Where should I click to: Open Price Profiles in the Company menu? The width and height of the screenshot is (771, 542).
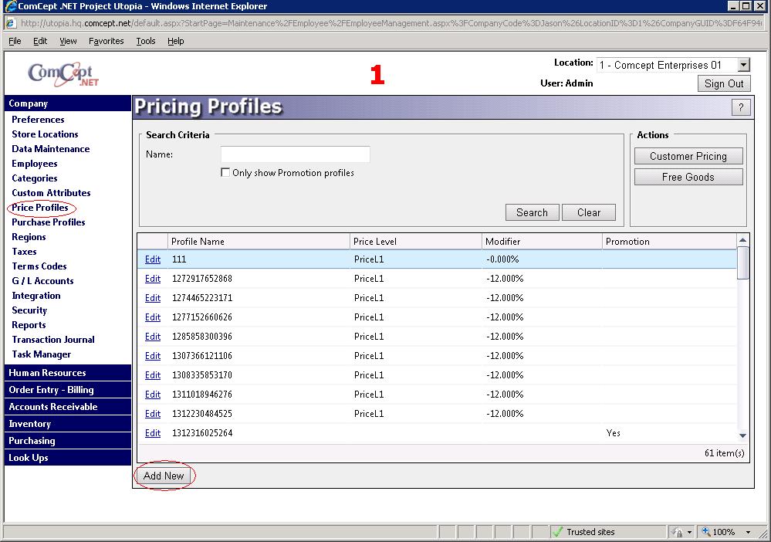(x=40, y=208)
